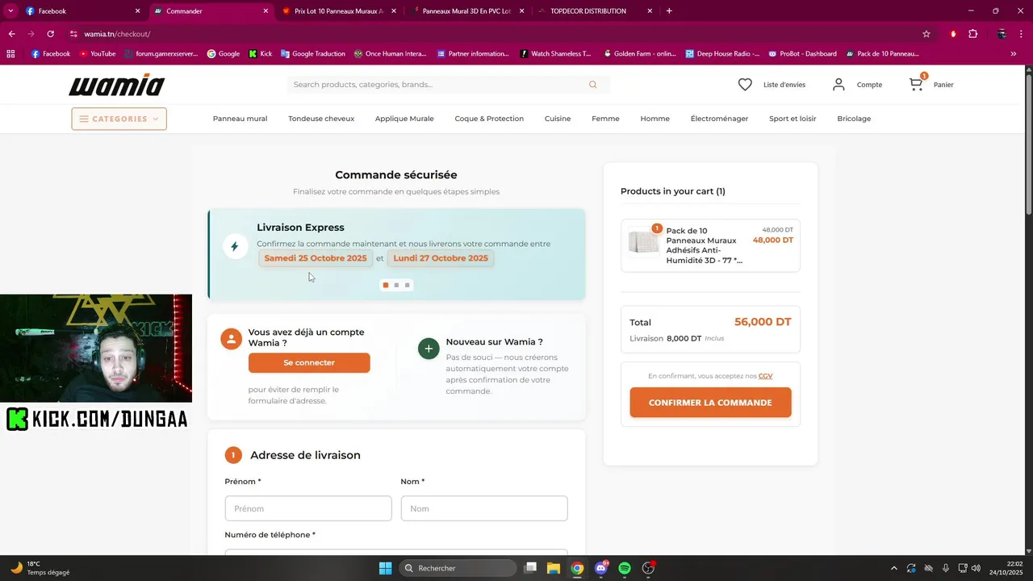The image size is (1033, 581).
Task: Open the Kick bookmark
Action: point(260,54)
